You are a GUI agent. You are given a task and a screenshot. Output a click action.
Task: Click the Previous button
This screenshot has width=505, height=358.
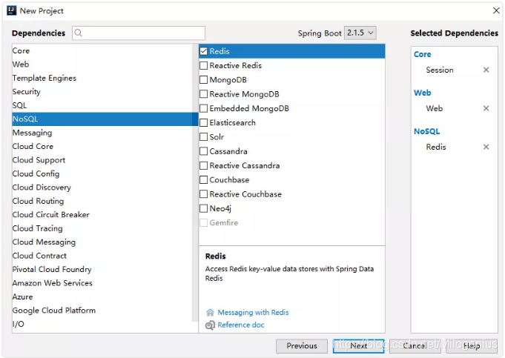[x=302, y=345]
